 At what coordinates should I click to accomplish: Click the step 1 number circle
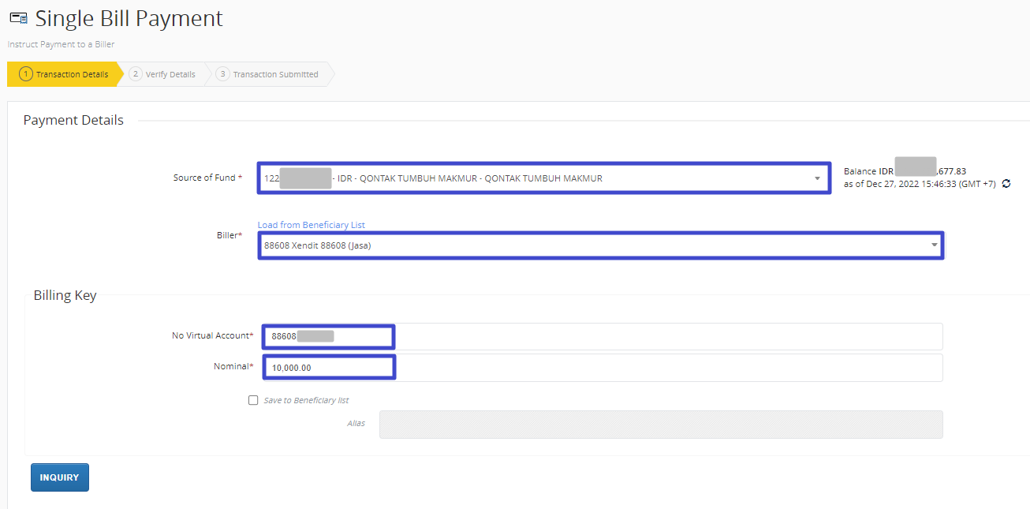click(26, 74)
